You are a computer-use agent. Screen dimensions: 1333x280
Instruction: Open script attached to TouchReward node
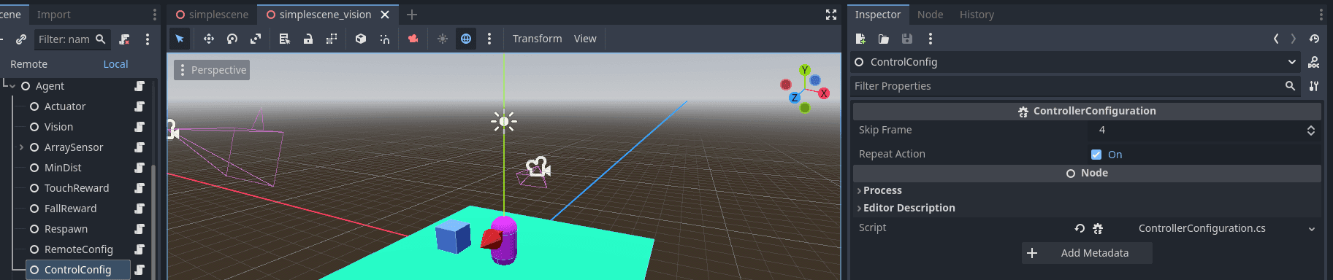(x=140, y=188)
